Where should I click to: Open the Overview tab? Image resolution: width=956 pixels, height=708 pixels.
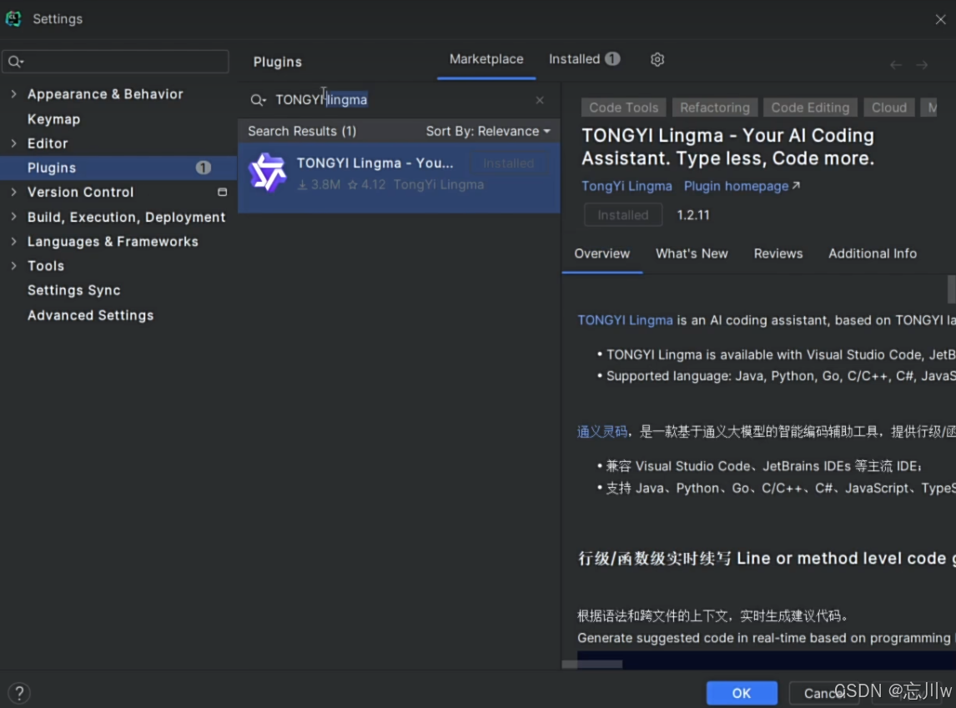click(601, 254)
